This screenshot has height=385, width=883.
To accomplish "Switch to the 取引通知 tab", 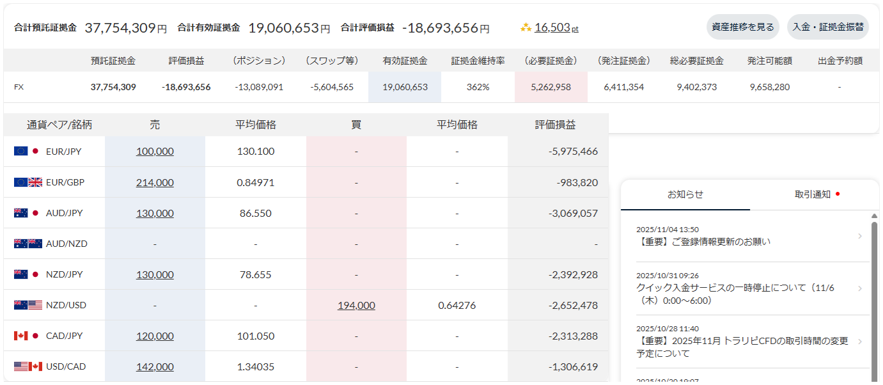I will coord(815,194).
